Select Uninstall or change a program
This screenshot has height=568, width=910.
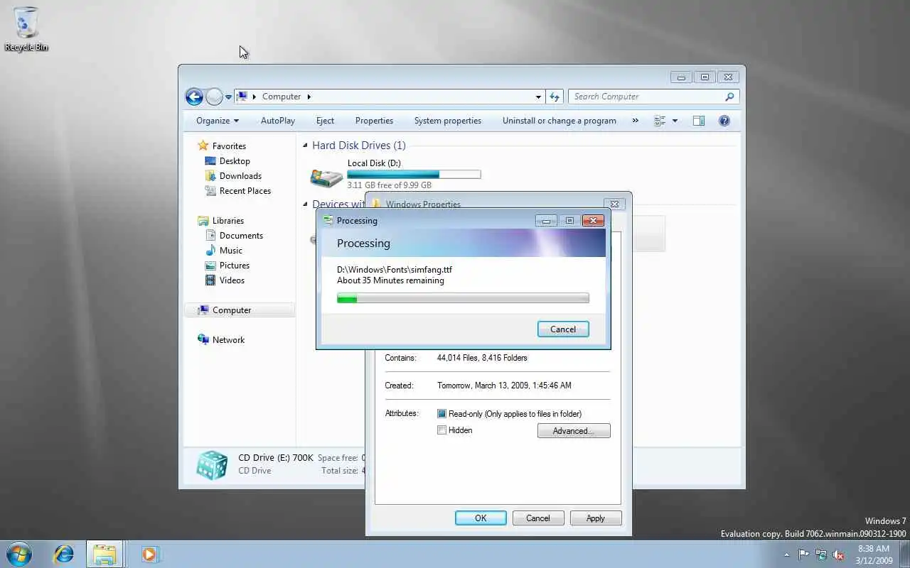click(560, 121)
